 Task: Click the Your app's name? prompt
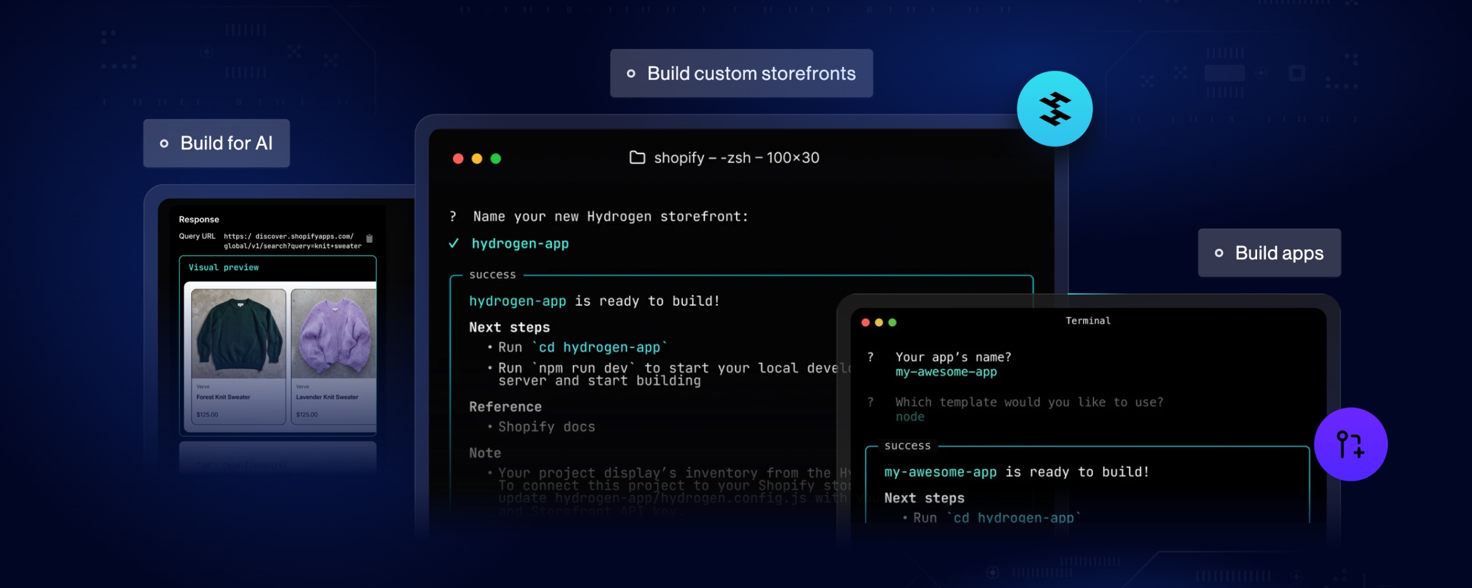click(953, 358)
